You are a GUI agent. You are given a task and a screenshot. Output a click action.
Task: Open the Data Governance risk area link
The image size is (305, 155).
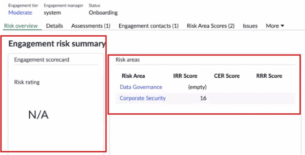coord(141,87)
